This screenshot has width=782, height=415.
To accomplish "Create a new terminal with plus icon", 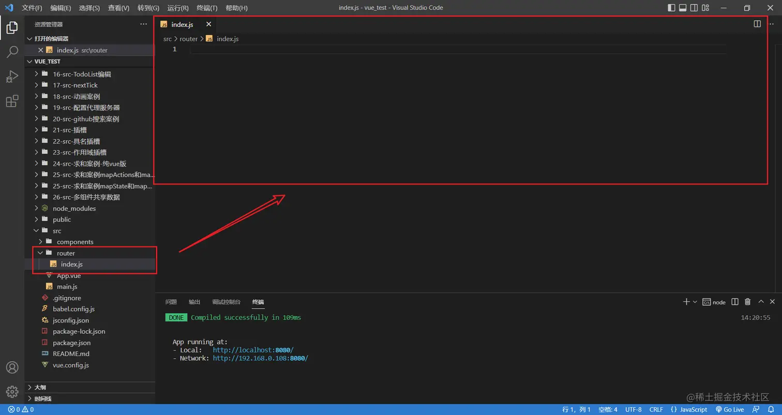I will (x=686, y=302).
